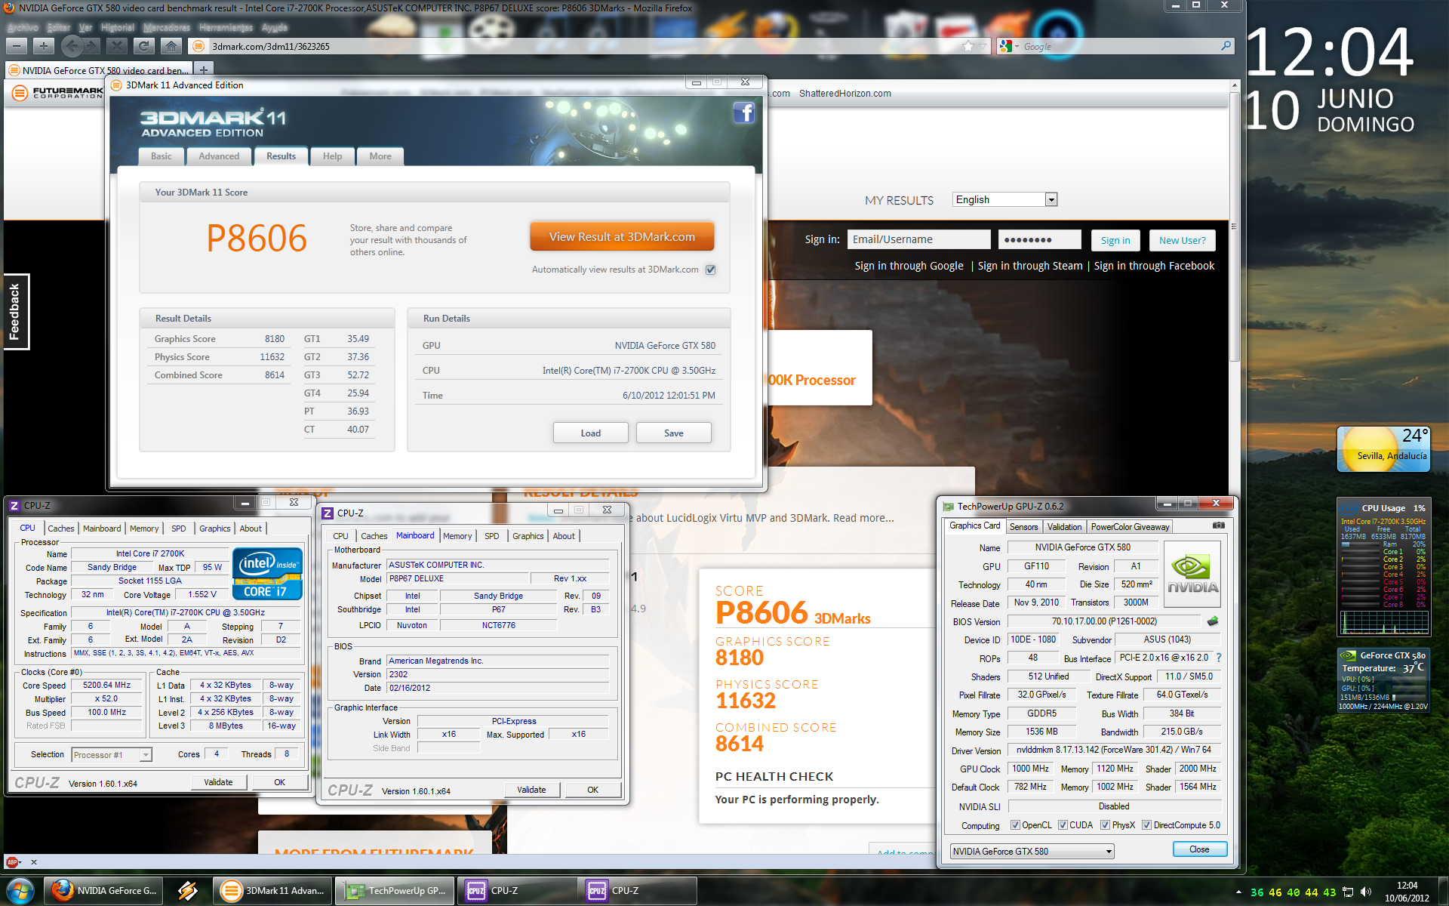1449x906 pixels.
Task: Click the GPU-Z save BIOS chip icon
Action: pyautogui.click(x=1213, y=621)
